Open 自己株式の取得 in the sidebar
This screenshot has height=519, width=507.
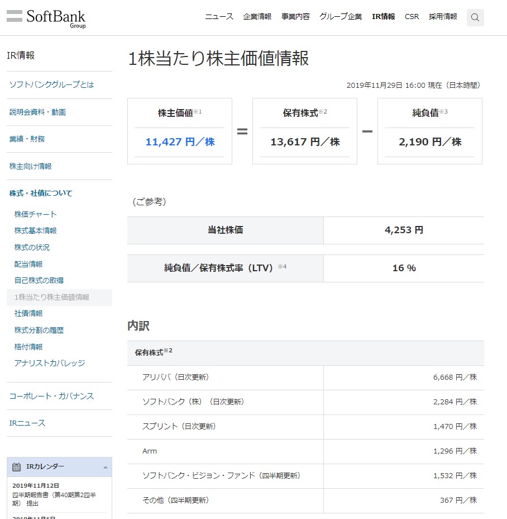click(39, 280)
